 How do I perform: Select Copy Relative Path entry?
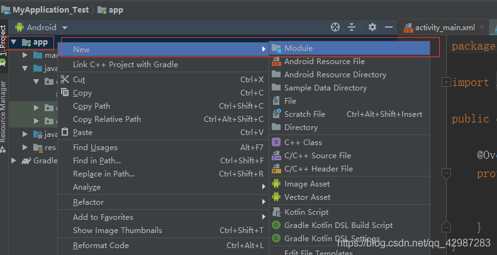[x=163, y=119]
